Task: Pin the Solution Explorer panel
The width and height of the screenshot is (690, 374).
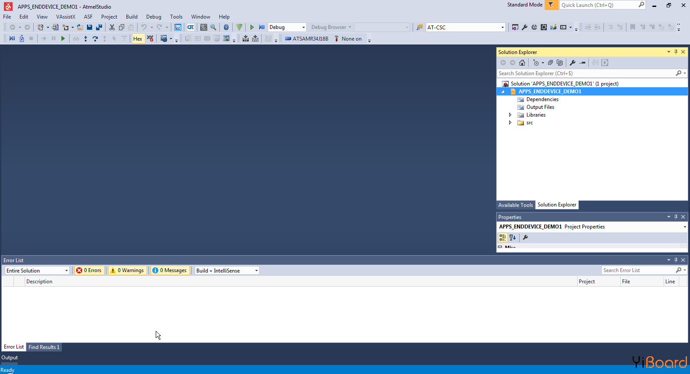Action: [676, 52]
